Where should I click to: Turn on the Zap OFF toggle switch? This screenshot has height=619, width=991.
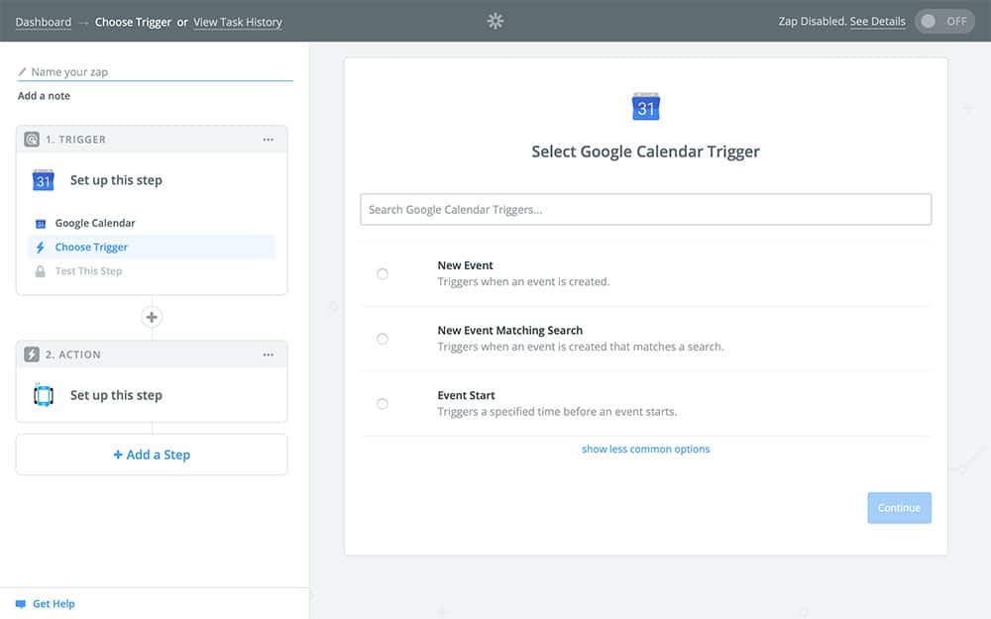[944, 22]
